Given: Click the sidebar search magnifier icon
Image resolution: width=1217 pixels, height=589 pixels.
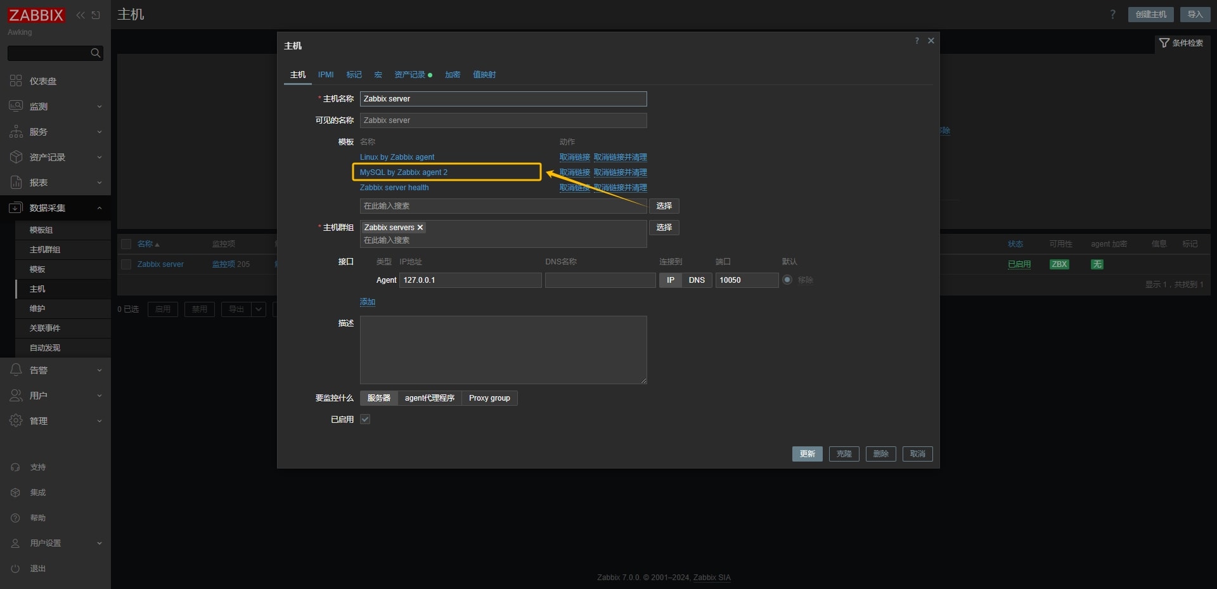Looking at the screenshot, I should 96,53.
